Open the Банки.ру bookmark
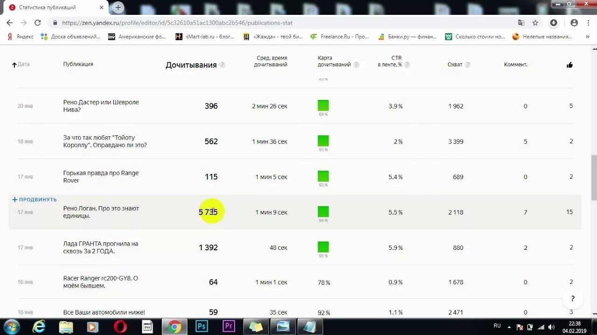The height and width of the screenshot is (335, 597). 407,37
